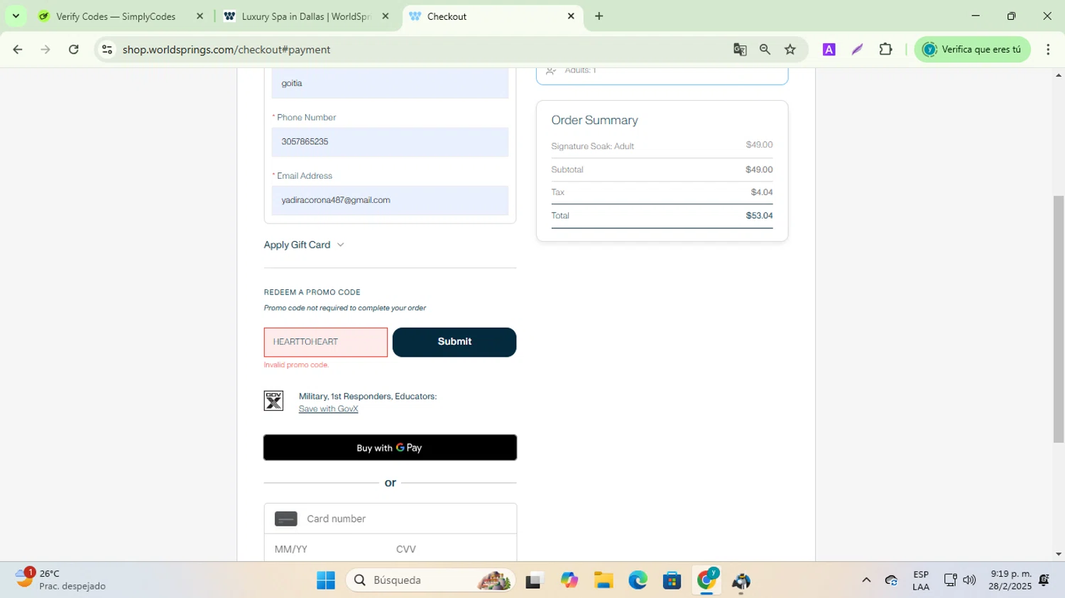Click the GovX logo icon
The height and width of the screenshot is (598, 1065).
click(x=273, y=401)
